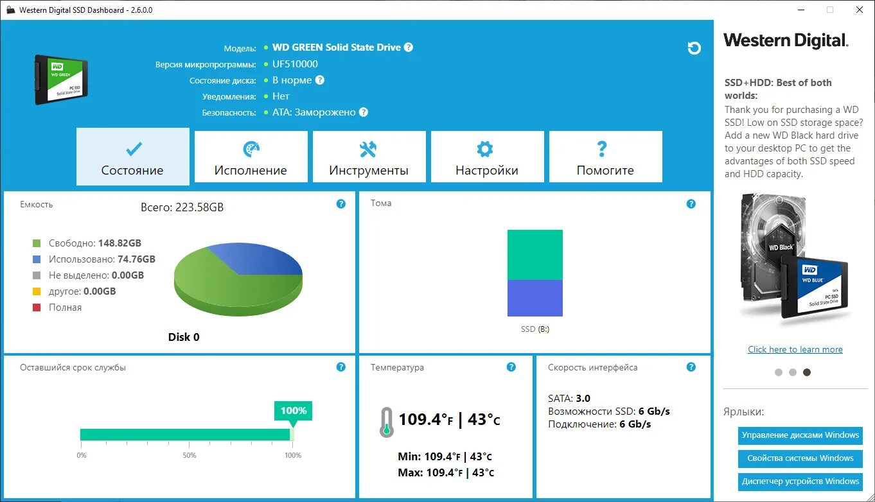
Task: Click the refresh icon near Western Digital logo
Action: tap(694, 48)
